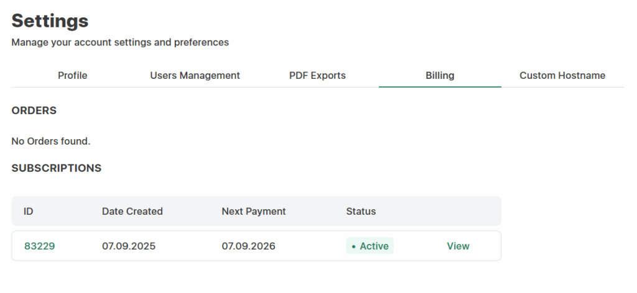The height and width of the screenshot is (293, 637).
Task: Open subscription ID 83229 link
Action: [40, 246]
